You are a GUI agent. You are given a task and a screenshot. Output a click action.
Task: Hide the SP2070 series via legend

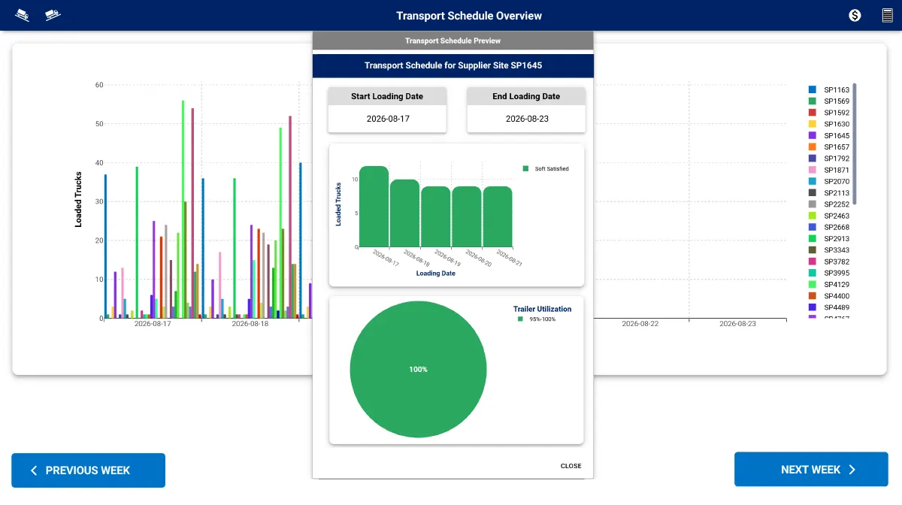click(x=829, y=182)
